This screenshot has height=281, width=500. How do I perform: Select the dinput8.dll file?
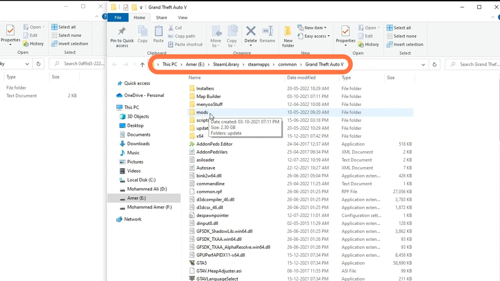[207, 223]
